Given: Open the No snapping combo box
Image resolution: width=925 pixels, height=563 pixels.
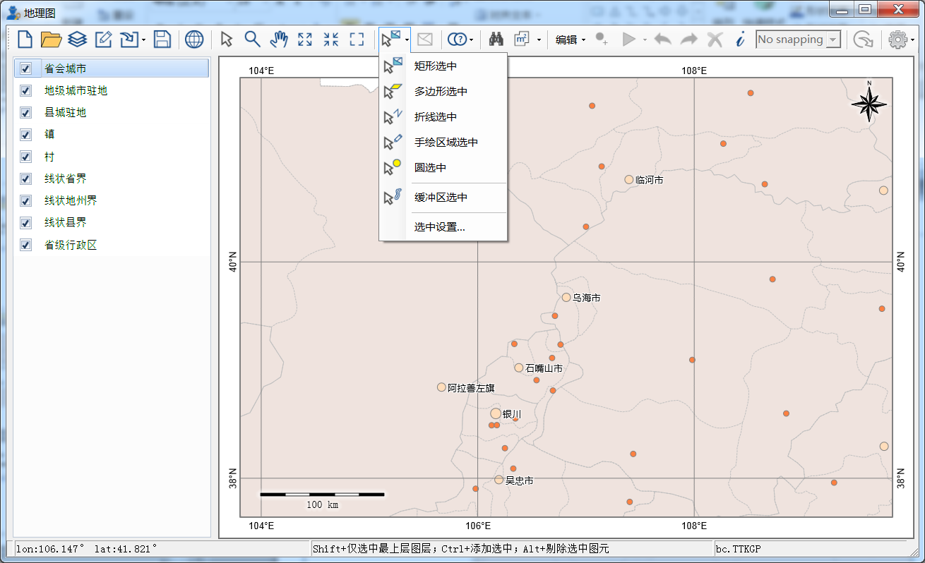Looking at the screenshot, I should [798, 40].
